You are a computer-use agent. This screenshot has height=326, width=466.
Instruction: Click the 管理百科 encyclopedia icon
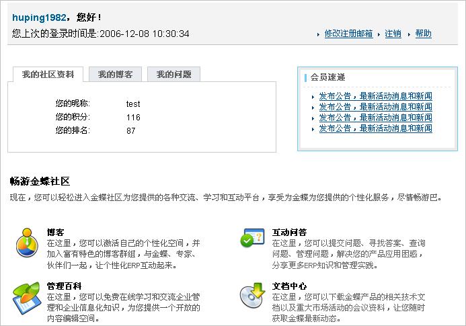(x=26, y=296)
